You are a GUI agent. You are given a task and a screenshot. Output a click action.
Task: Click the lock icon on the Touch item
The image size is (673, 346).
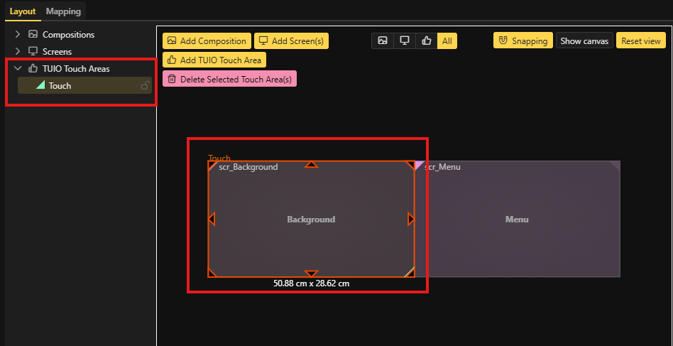(x=145, y=86)
